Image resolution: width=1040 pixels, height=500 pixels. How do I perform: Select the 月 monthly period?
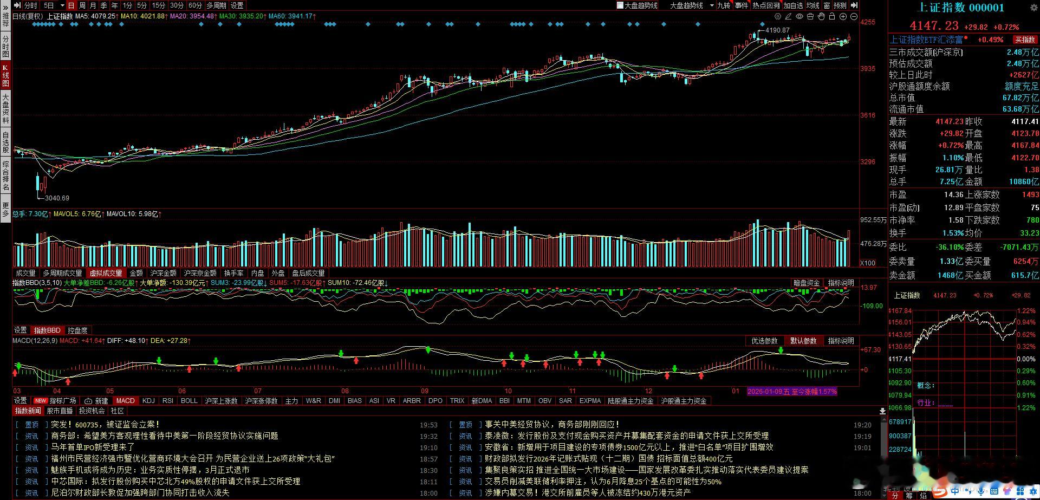pyautogui.click(x=93, y=5)
